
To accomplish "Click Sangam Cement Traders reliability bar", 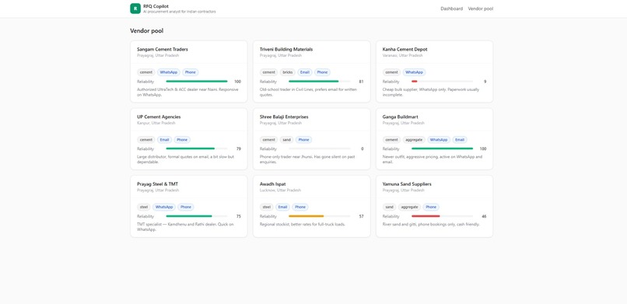I will point(197,82).
